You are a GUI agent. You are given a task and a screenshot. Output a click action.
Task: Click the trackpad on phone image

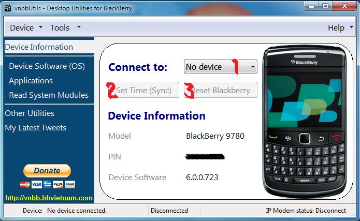305,138
